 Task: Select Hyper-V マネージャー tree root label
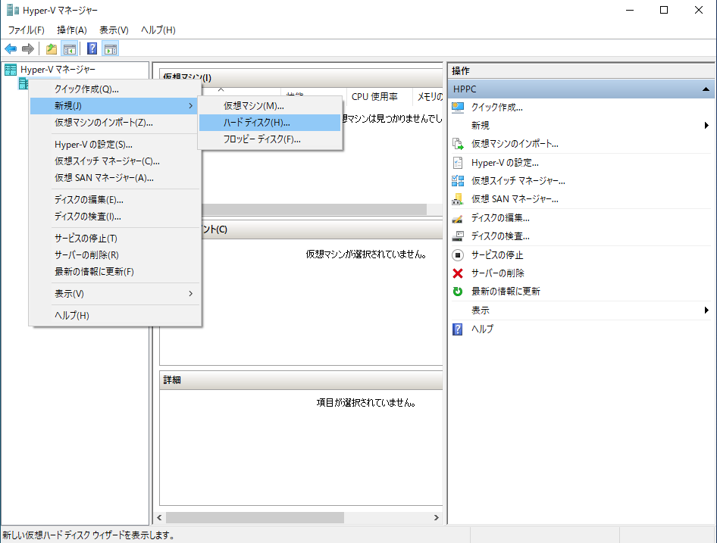[58, 70]
